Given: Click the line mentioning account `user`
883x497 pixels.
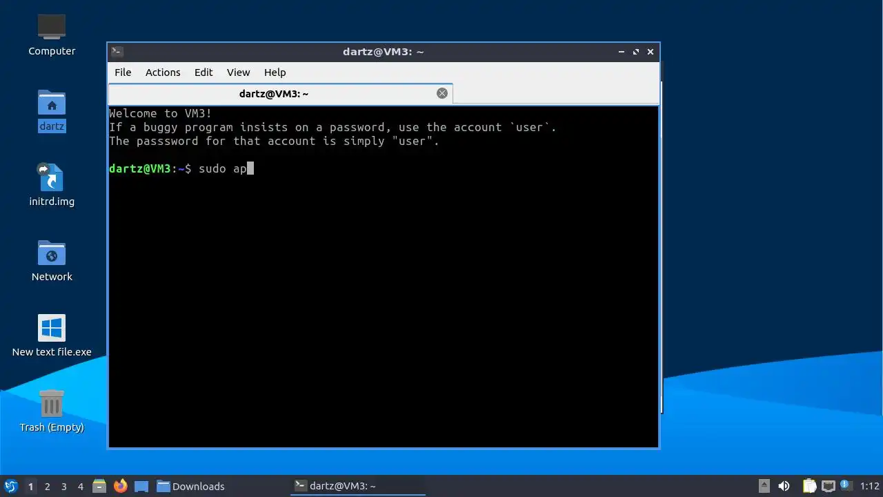Looking at the screenshot, I should 333,127.
